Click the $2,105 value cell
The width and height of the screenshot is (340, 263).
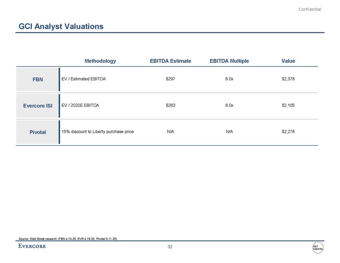pos(288,105)
